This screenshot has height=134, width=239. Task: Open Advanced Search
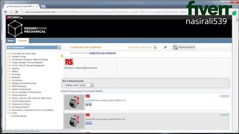click(x=184, y=47)
